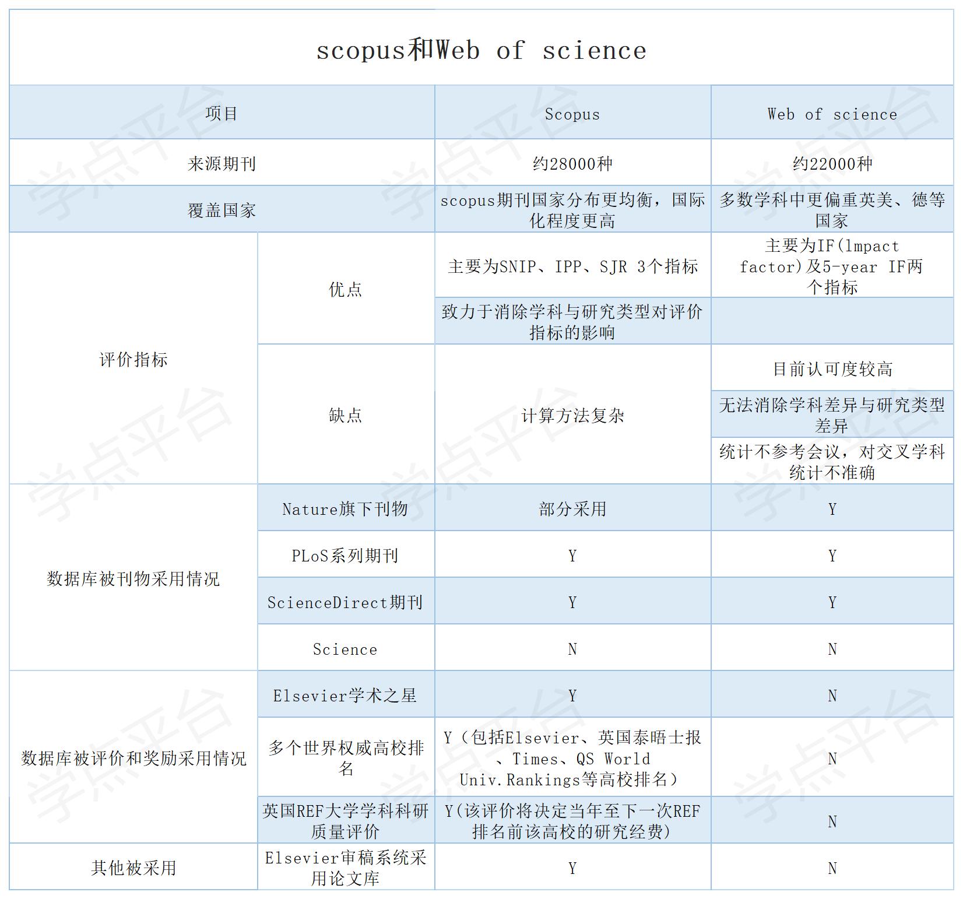963x899 pixels.
Task: Select the Web of science "N" in 英国REF row
Action: pos(832,820)
